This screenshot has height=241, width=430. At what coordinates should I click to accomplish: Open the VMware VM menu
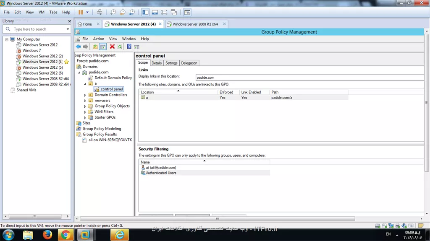42,12
